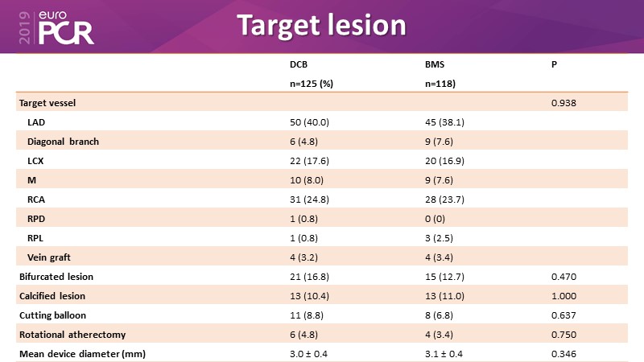The width and height of the screenshot is (644, 362).
Task: Click the RCA row label
Action: [x=36, y=199]
